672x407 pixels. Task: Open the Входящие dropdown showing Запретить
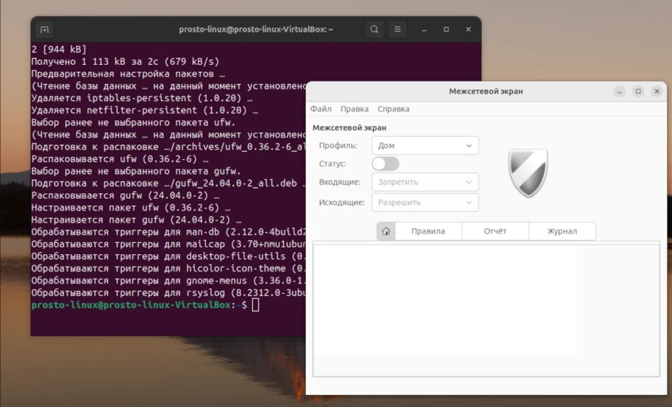tap(425, 182)
